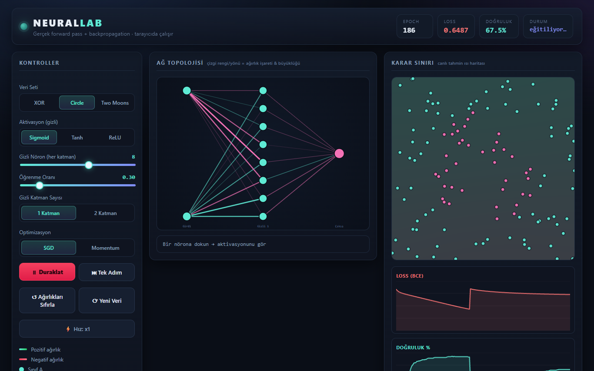Set hidden activation to ReLU
The height and width of the screenshot is (371, 594).
tap(115, 138)
